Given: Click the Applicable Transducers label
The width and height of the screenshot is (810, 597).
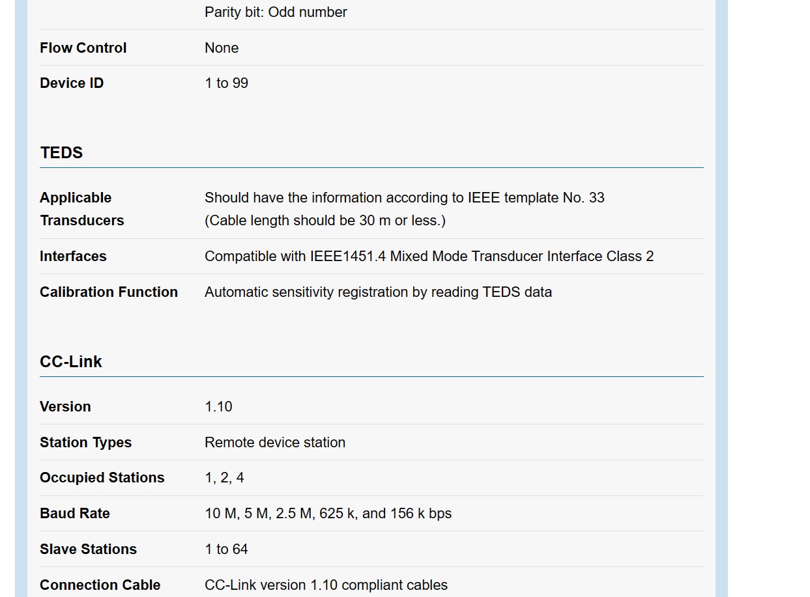Looking at the screenshot, I should click(x=81, y=209).
